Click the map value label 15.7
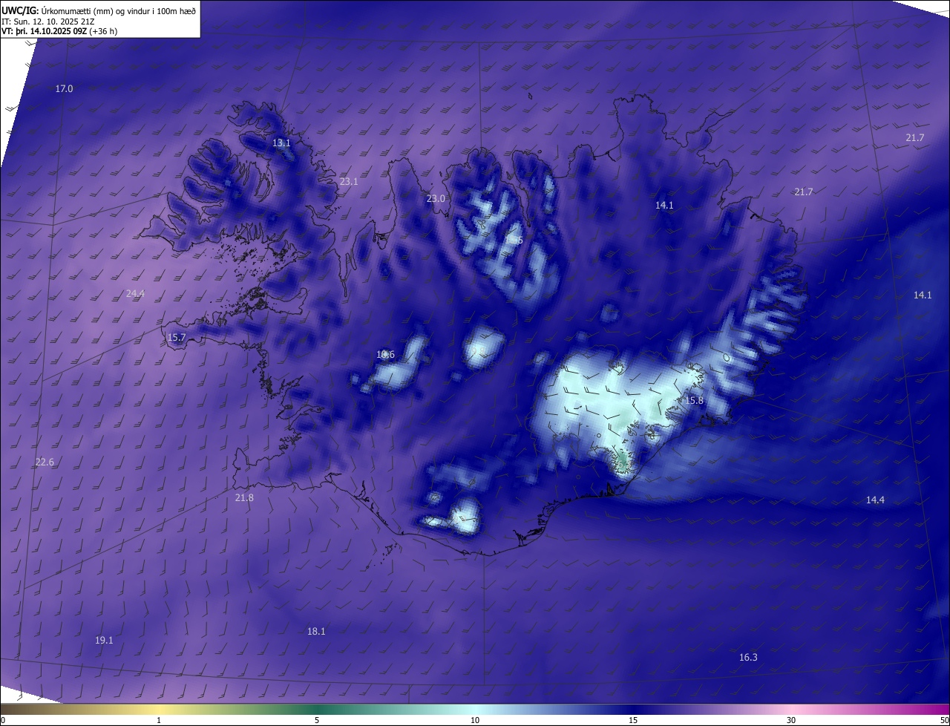Screen dimensions: 950x726 click(177, 337)
